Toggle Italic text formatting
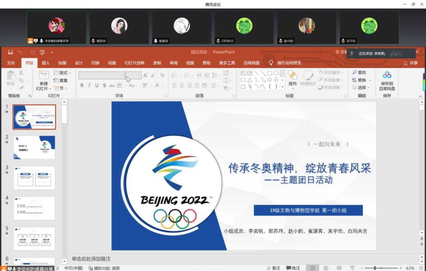The height and width of the screenshot is (271, 426). [90, 86]
